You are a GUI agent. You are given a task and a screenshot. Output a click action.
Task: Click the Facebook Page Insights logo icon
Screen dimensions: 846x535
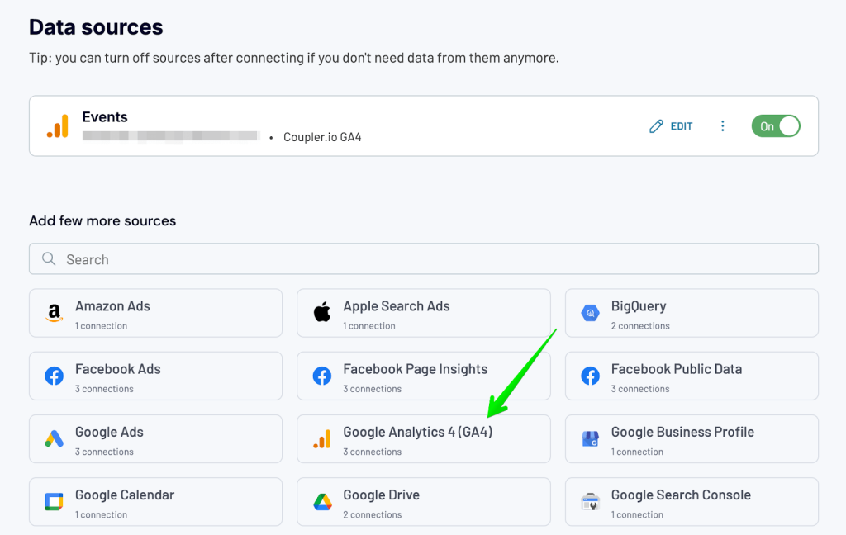[322, 376]
